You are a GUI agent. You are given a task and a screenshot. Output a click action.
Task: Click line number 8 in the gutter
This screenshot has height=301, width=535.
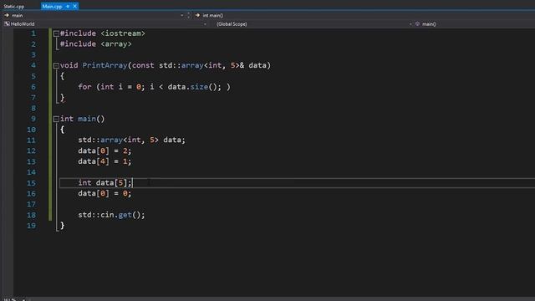coord(33,108)
